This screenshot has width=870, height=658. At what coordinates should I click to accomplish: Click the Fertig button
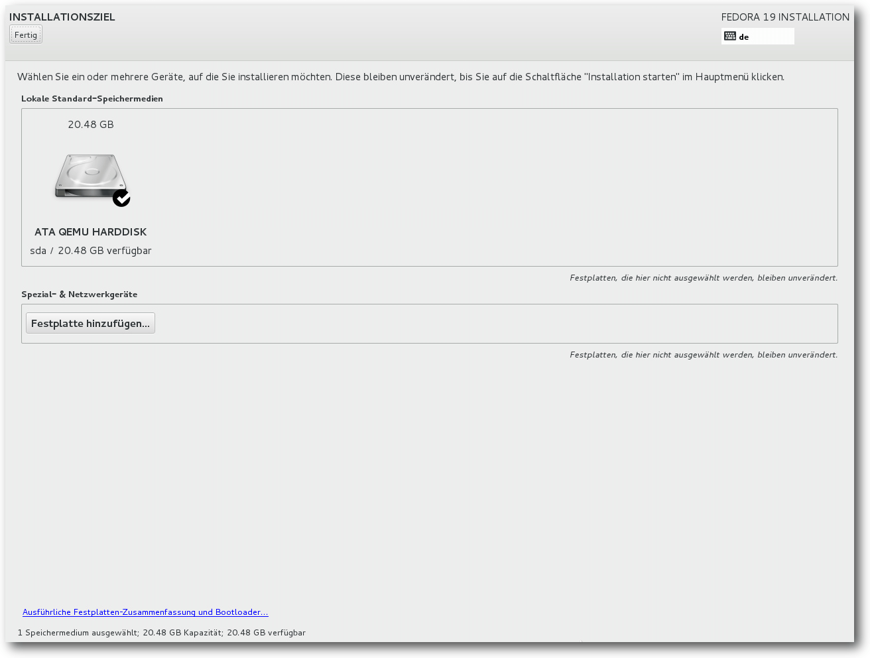26,34
